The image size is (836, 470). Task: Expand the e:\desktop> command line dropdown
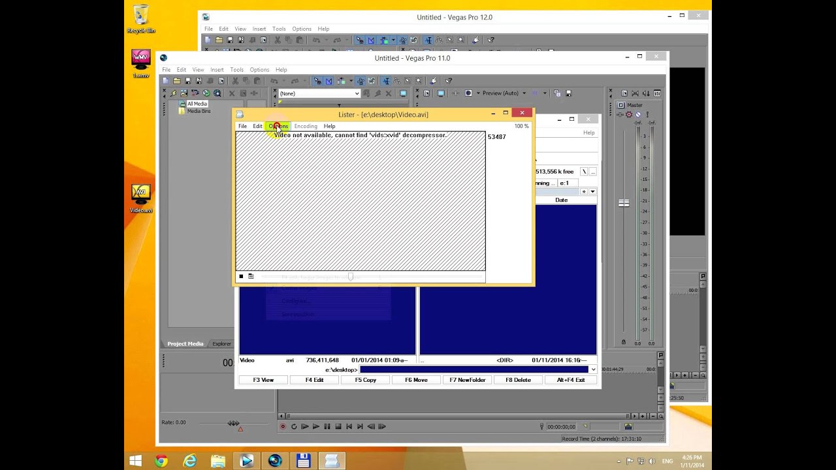(x=593, y=369)
